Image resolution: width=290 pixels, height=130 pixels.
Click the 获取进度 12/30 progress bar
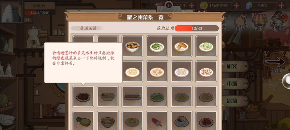[197, 28]
